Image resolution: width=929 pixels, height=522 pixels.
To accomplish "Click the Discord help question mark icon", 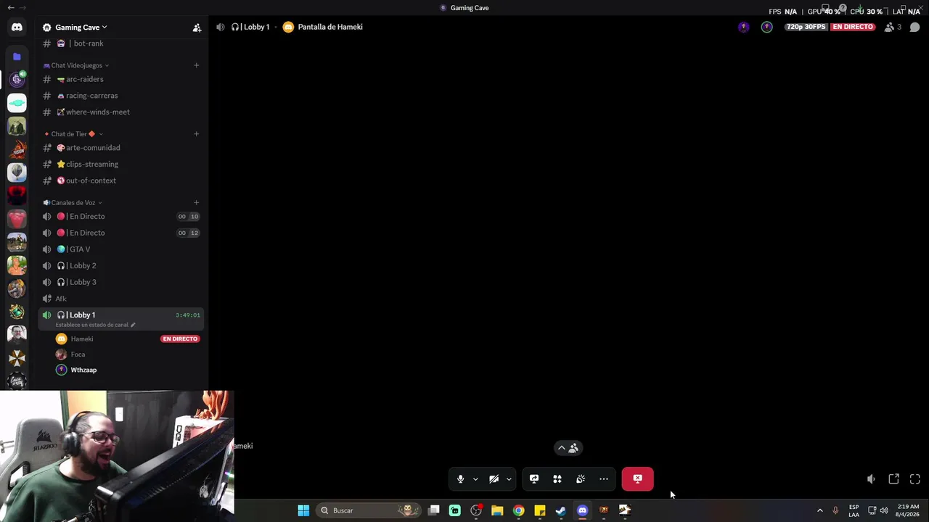I will 843,8.
